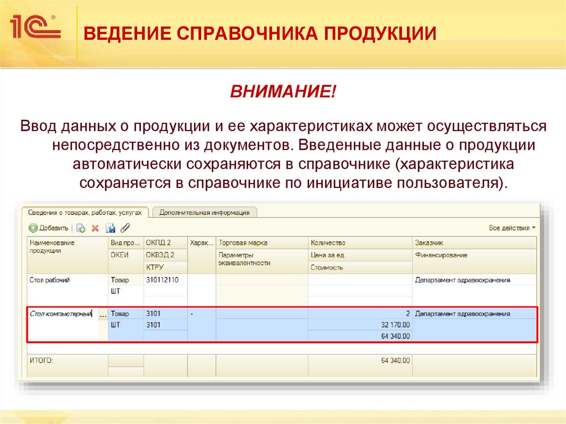Image resolution: width=566 pixels, height=424 pixels.
Task: Click the product name field Стол компьютерный
Action: pos(61,313)
